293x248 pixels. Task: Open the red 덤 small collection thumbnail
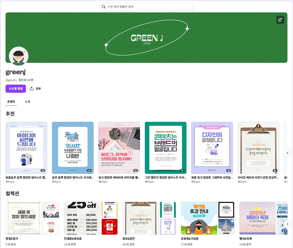(x=110, y=227)
